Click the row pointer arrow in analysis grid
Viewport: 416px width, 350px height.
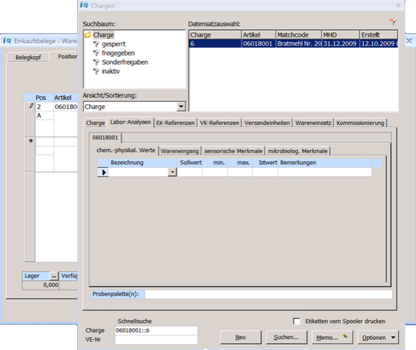104,172
